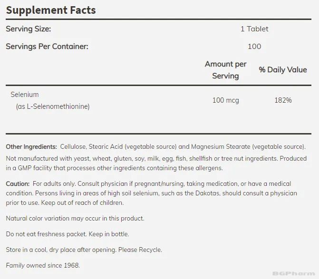Click the L-Selenomethionine form text

point(55,106)
